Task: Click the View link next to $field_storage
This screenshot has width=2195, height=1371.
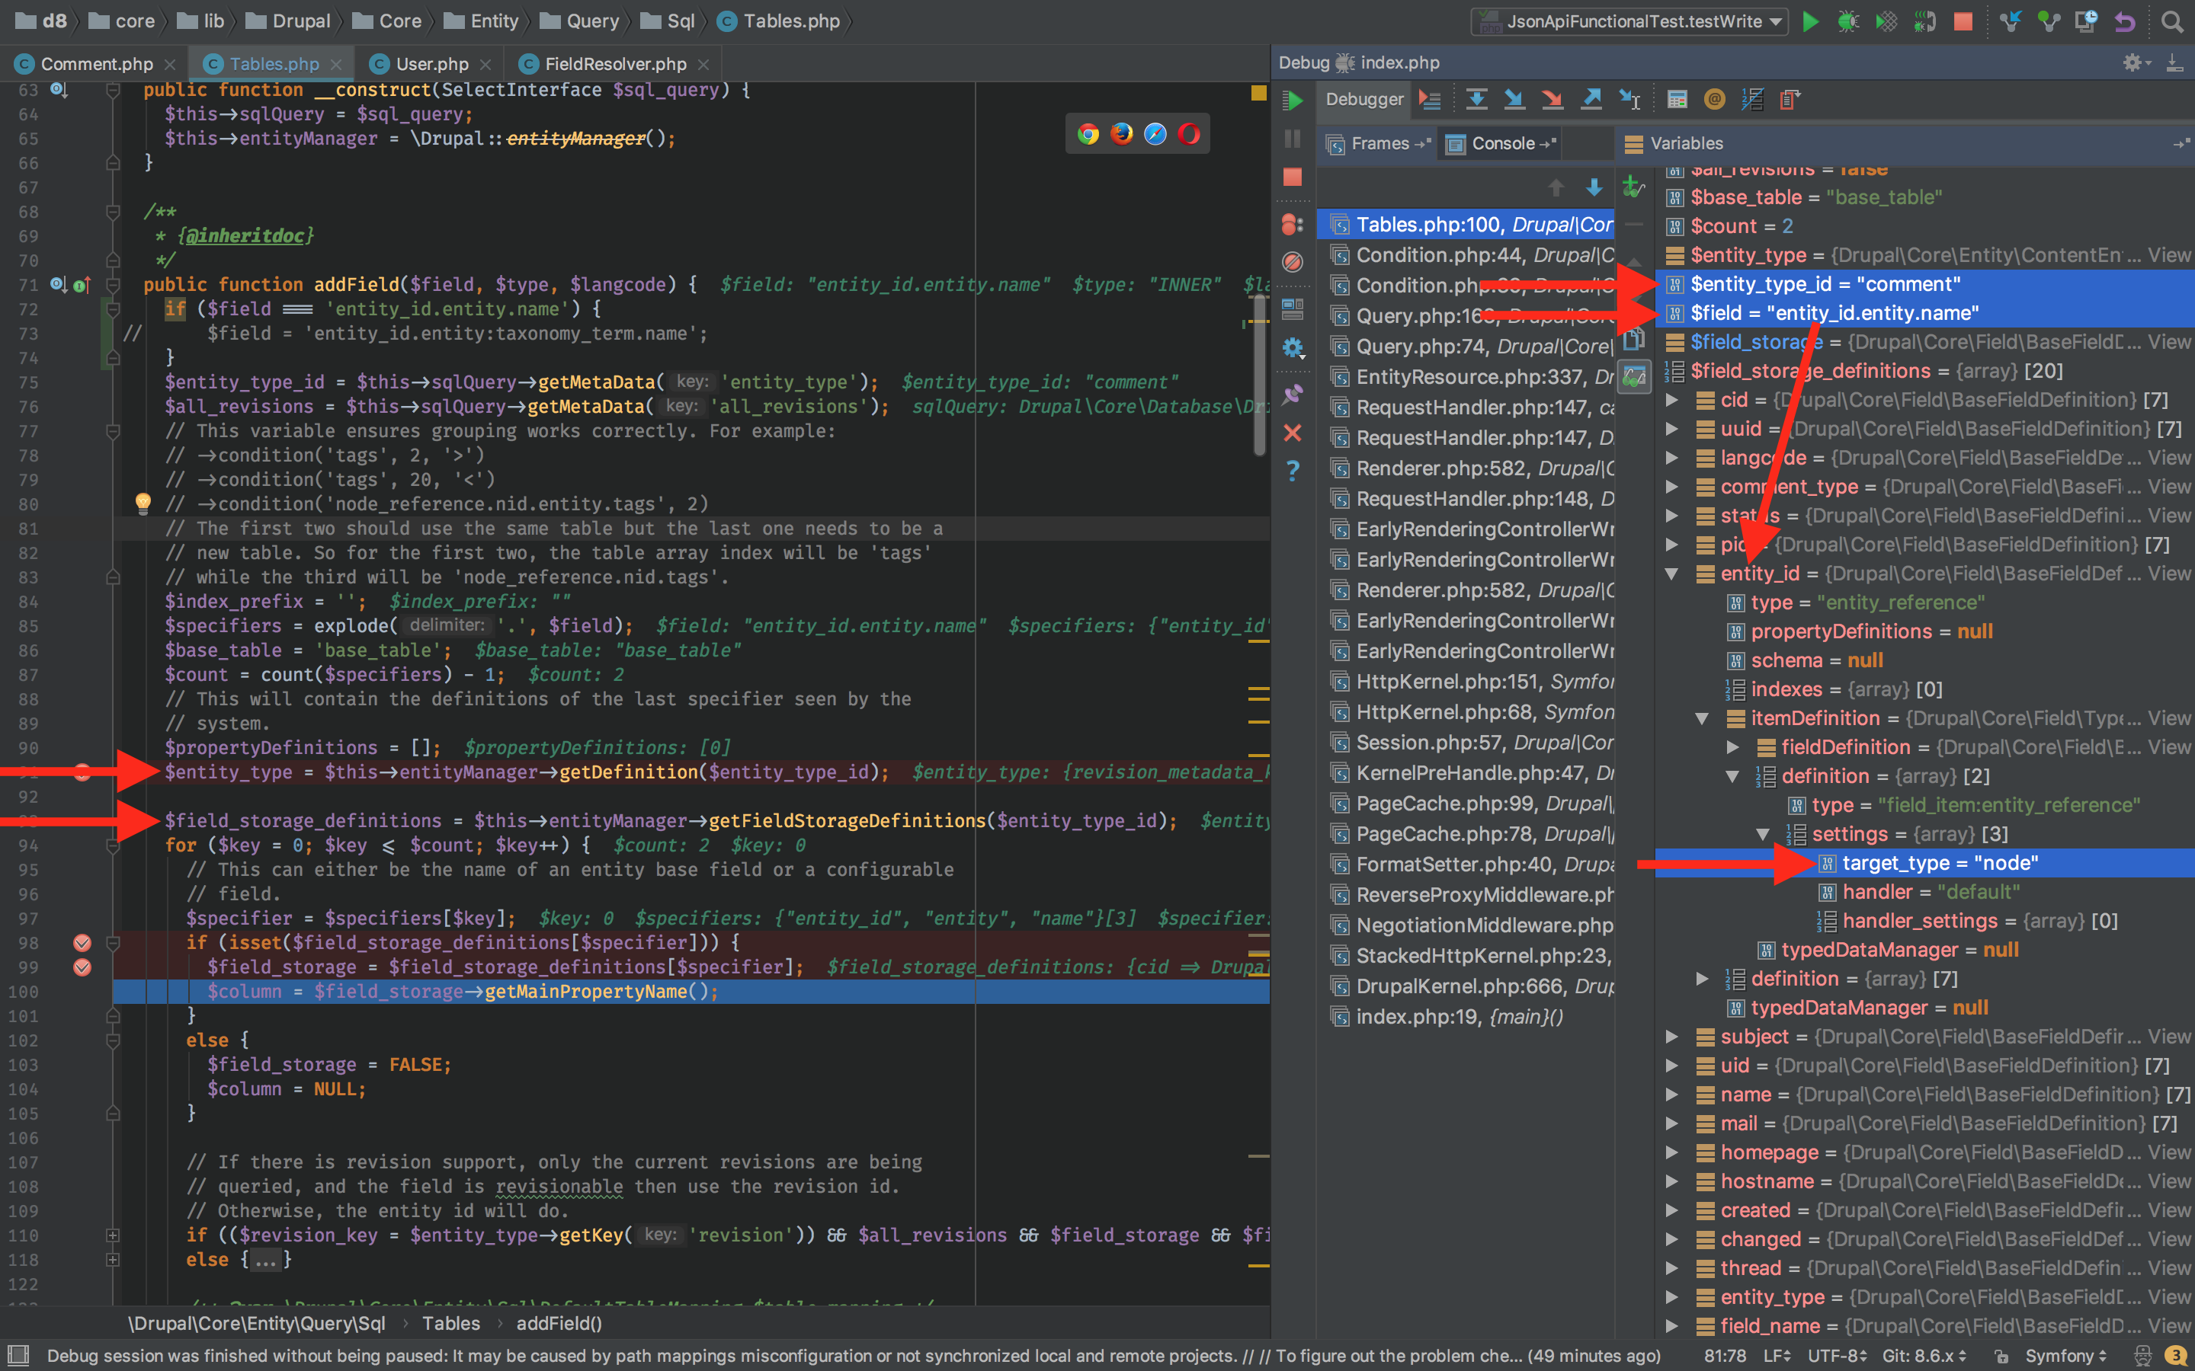Action: (2170, 342)
